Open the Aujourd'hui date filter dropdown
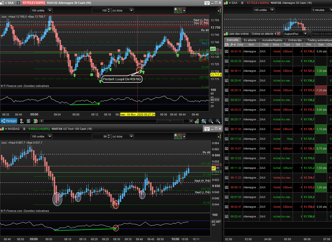This screenshot has width=332, height=242. 305,34
